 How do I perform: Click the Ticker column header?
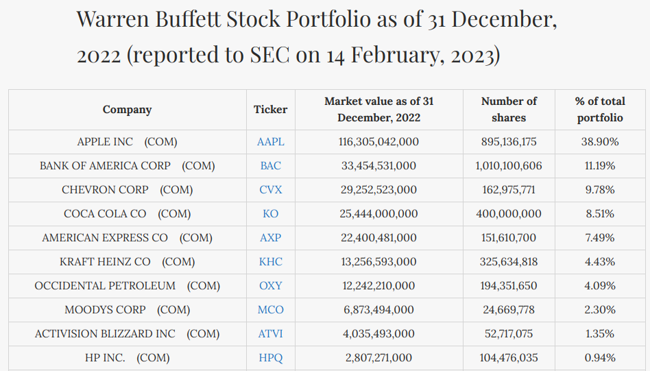coord(270,110)
